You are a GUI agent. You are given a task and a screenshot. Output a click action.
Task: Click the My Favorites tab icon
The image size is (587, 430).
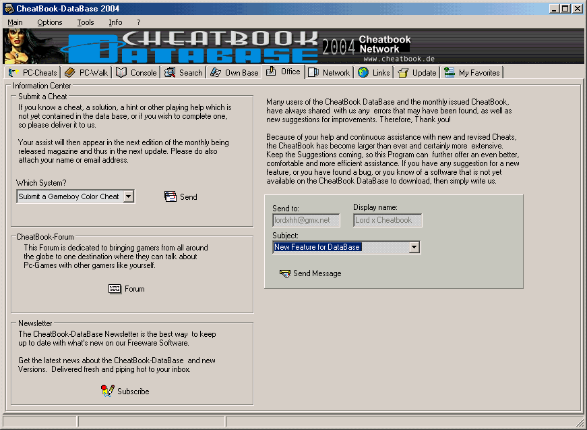450,73
